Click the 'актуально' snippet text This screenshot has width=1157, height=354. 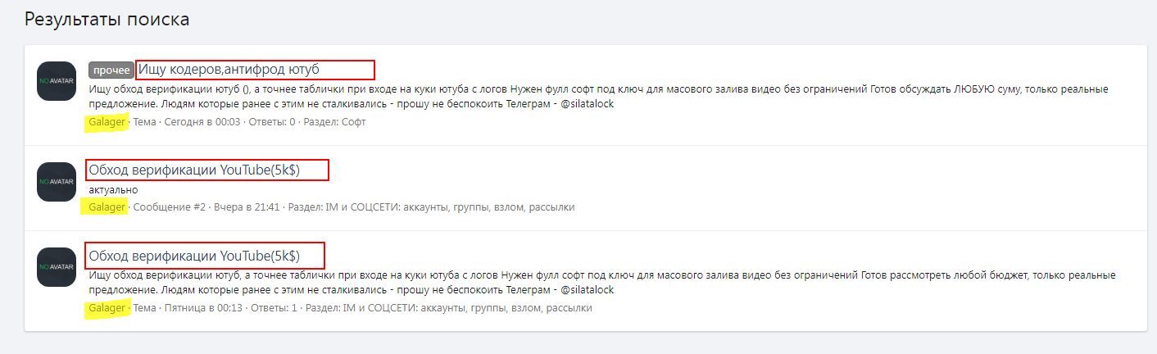113,190
